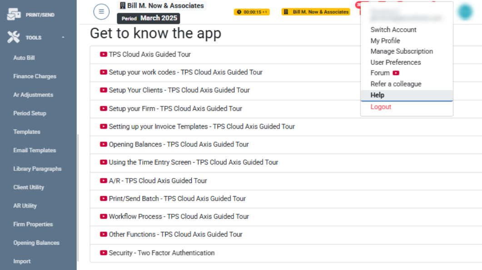This screenshot has width=482, height=270.
Task: Click video icon for Other Functions tour
Action: 103,234
